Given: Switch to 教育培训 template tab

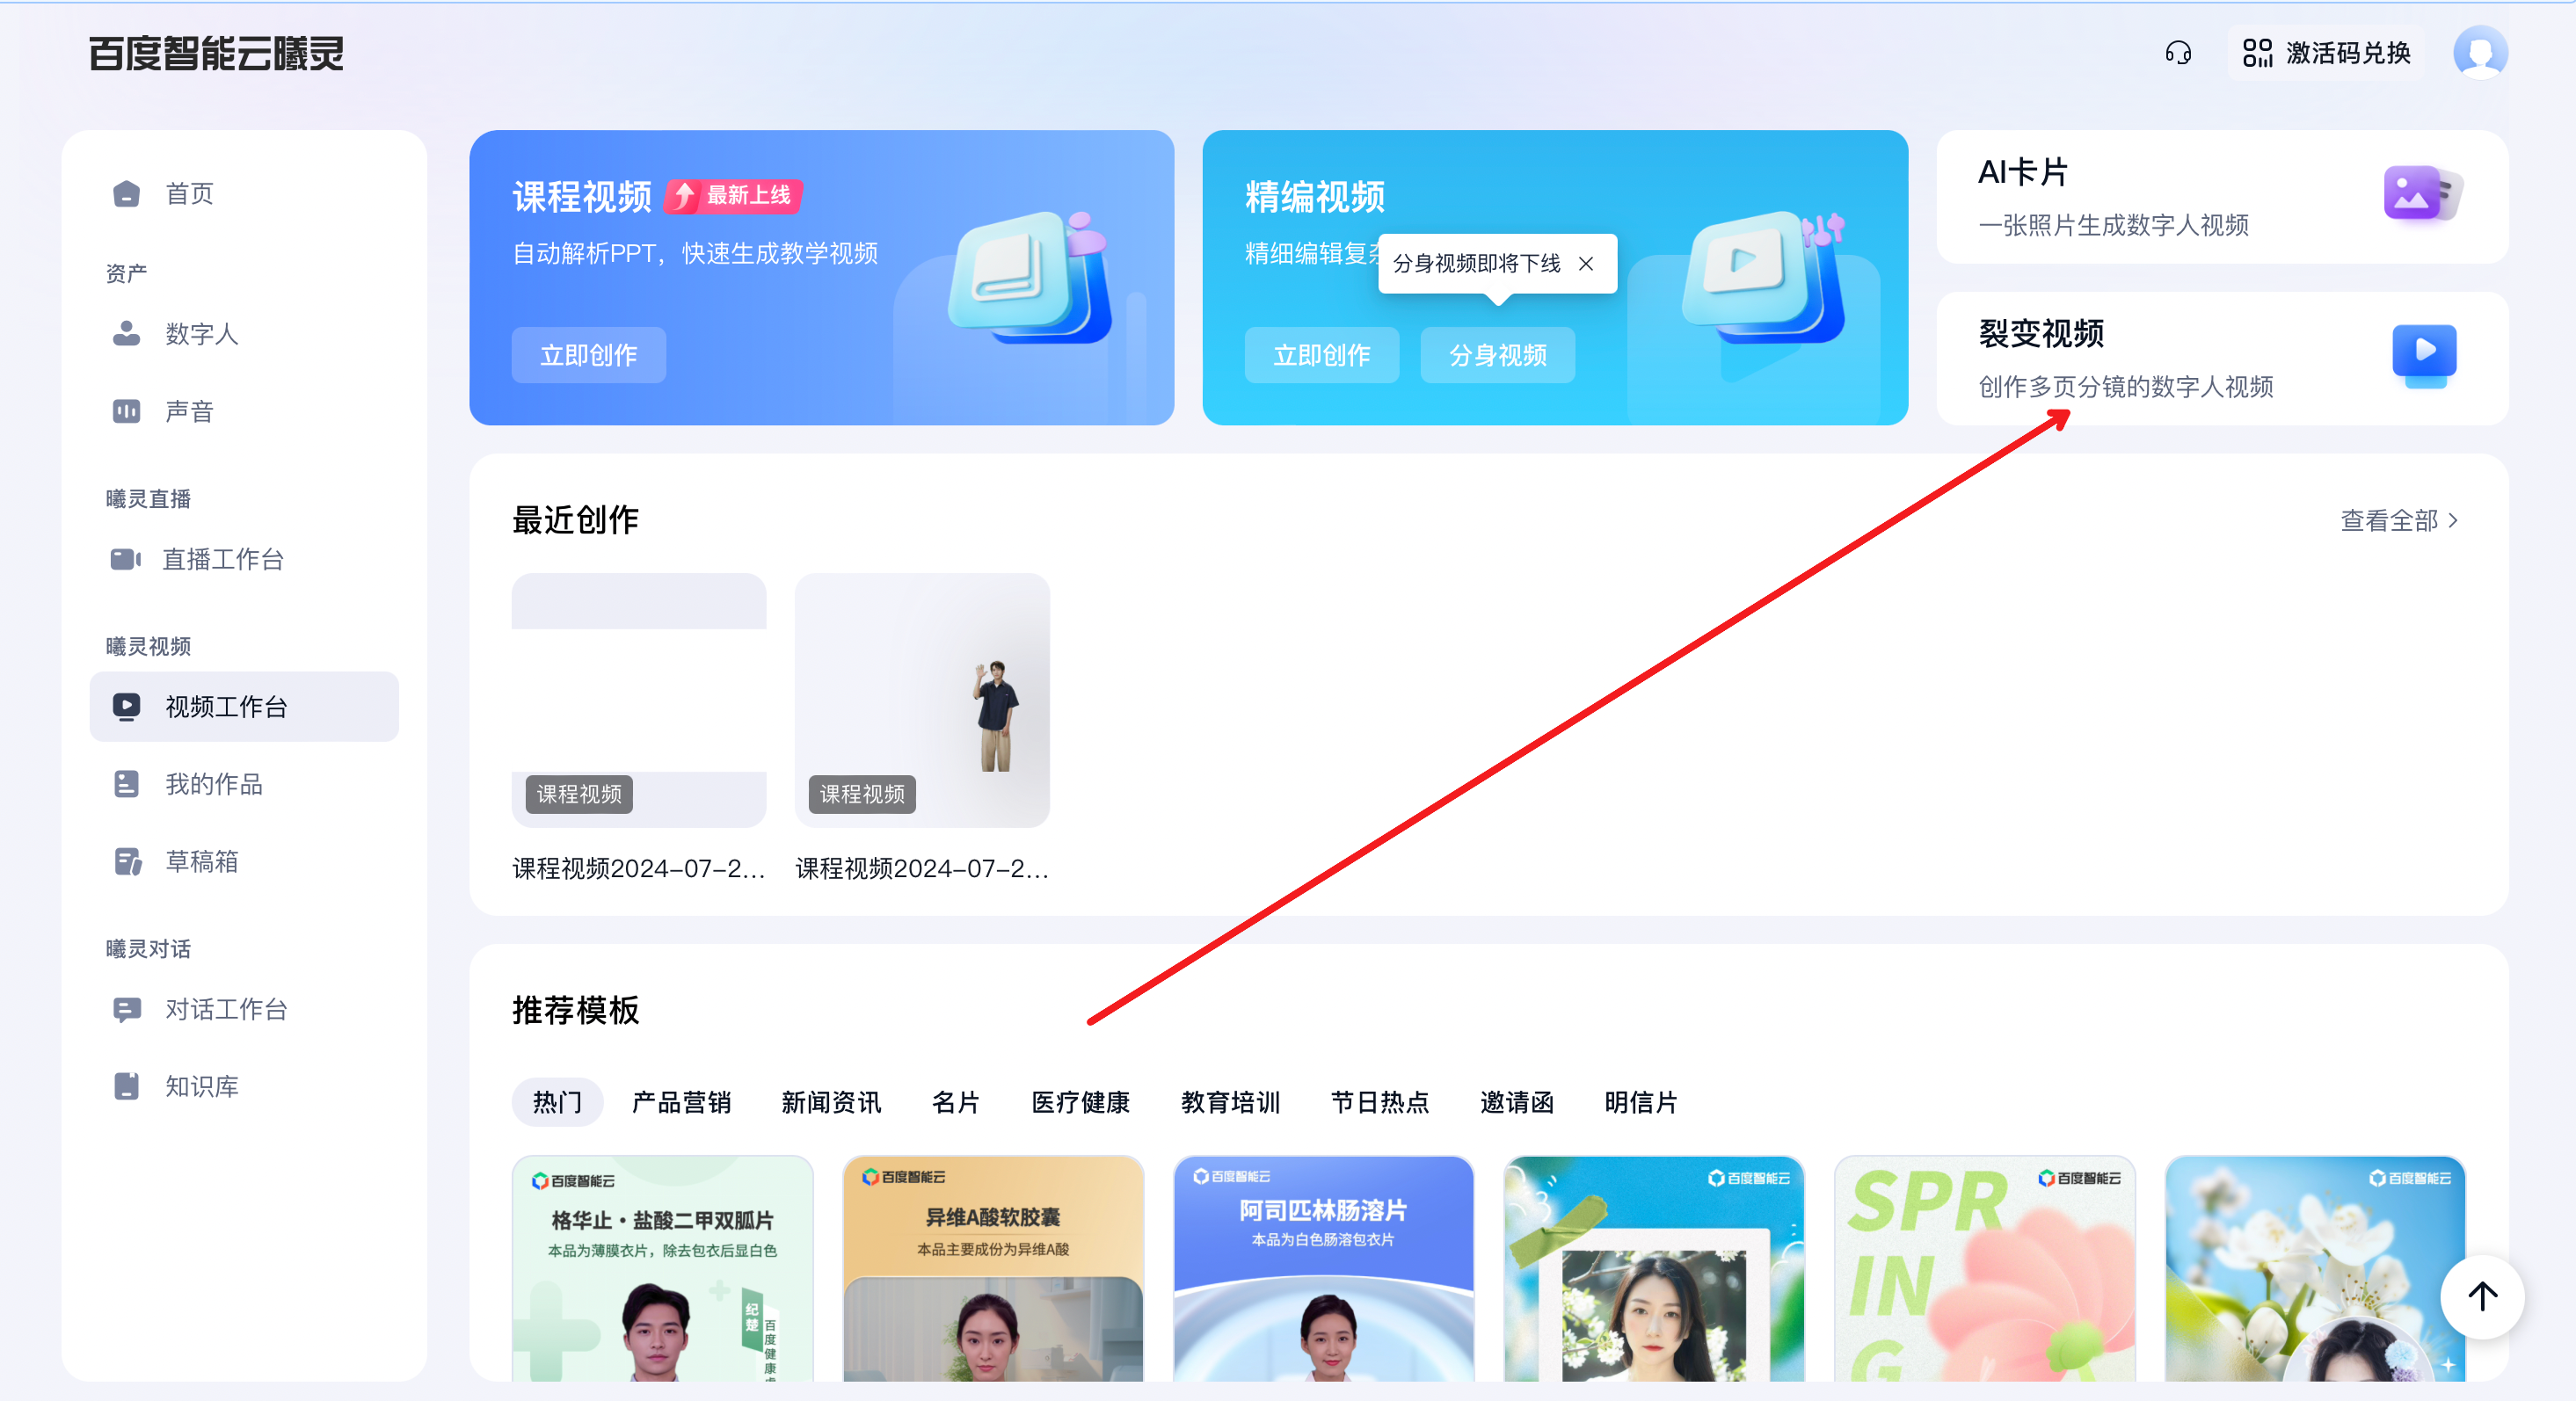Looking at the screenshot, I should [x=1230, y=1102].
